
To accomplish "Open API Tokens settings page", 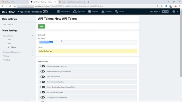I will [x=12, y=47].
